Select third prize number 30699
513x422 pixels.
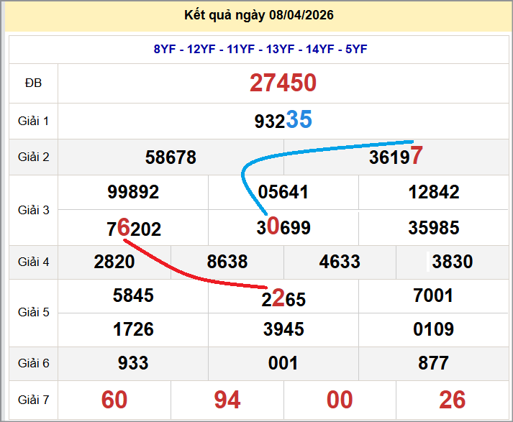(x=283, y=229)
